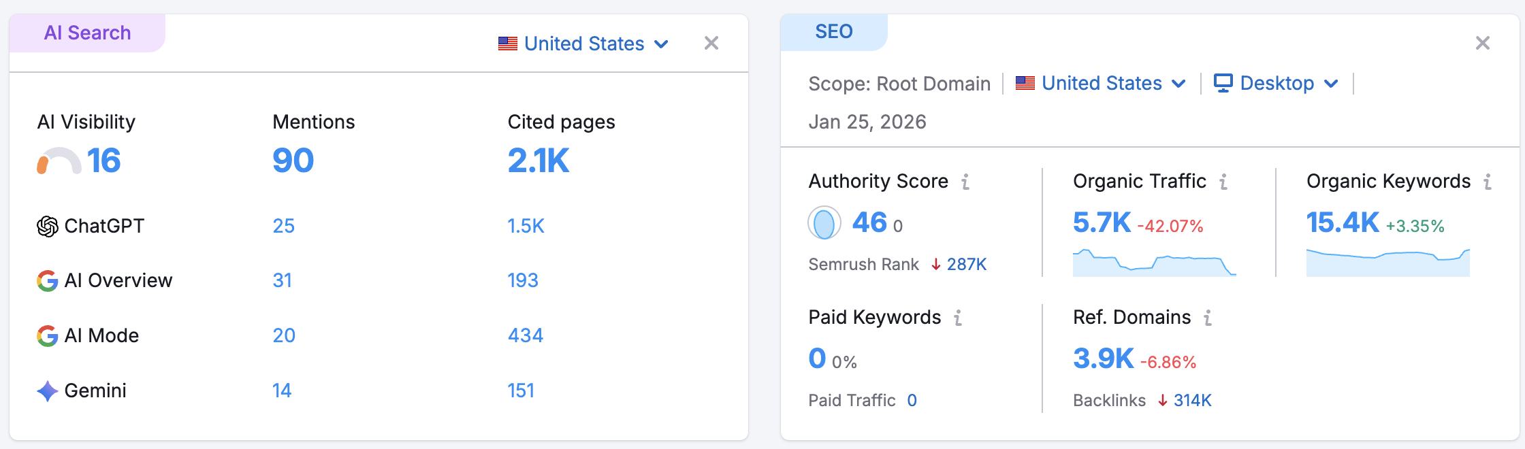
Task: Click the info icon beside Authority Score
Action: [x=965, y=182]
